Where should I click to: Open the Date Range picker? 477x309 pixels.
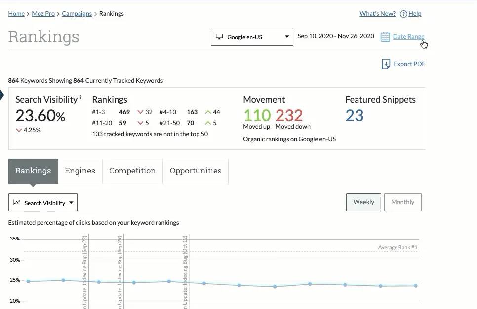[x=408, y=36]
